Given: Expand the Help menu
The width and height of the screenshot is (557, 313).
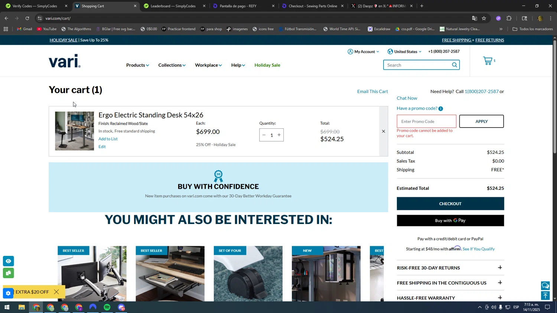Looking at the screenshot, I should 238,65.
